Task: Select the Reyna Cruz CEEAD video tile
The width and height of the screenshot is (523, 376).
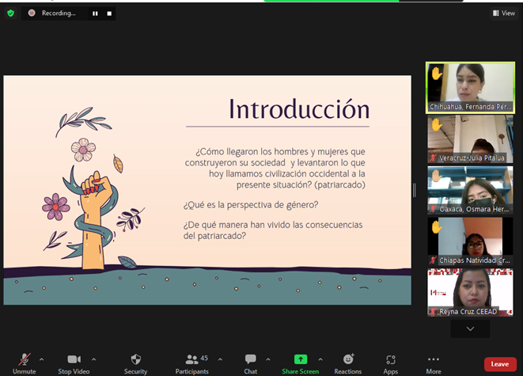Action: [470, 292]
